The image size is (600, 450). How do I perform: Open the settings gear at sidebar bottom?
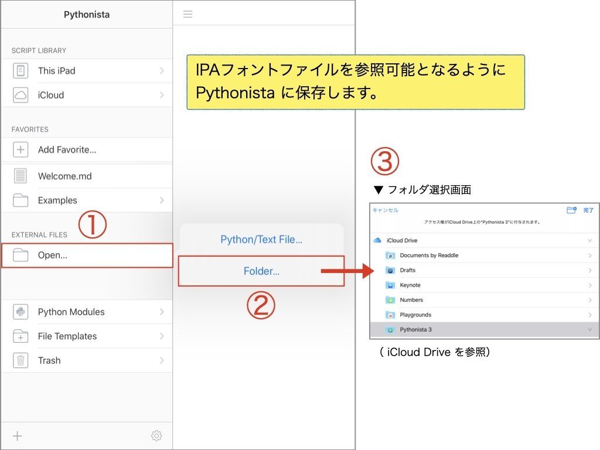[156, 435]
